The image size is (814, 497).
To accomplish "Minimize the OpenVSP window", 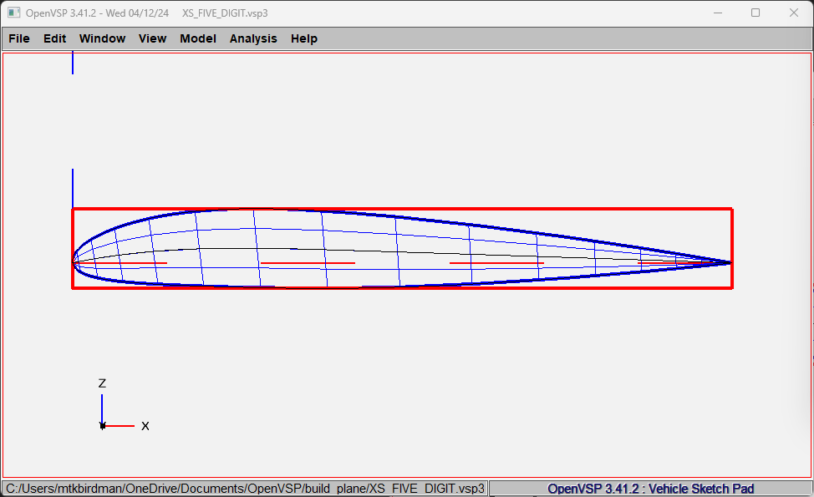I will (x=718, y=13).
